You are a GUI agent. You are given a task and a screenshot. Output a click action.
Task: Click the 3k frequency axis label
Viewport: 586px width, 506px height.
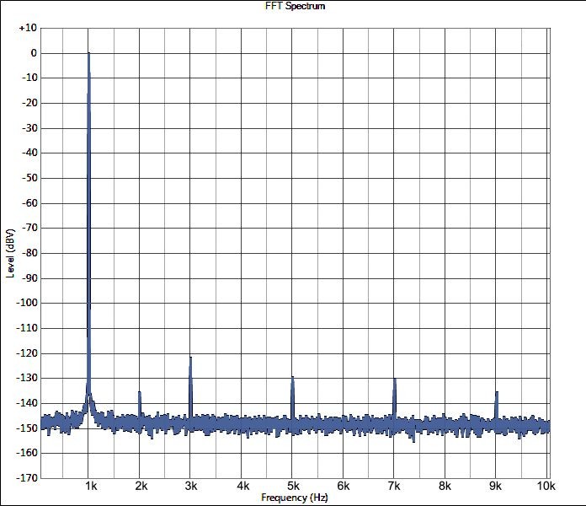191,486
